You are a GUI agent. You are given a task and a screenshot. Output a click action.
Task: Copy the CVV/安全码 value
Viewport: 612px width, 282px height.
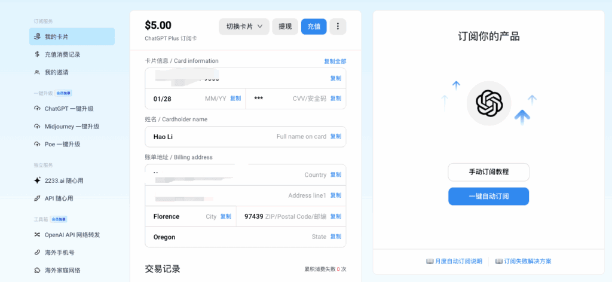pos(336,99)
